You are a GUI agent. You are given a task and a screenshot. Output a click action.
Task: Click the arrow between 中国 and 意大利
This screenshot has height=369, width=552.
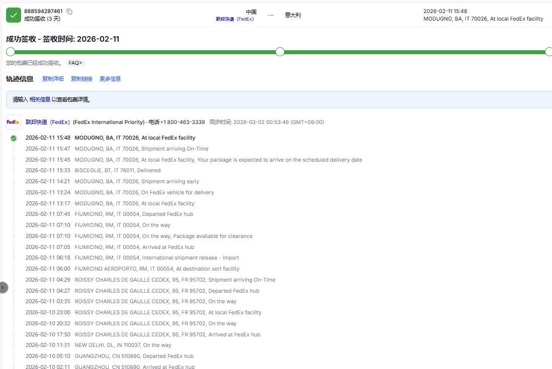coord(271,15)
